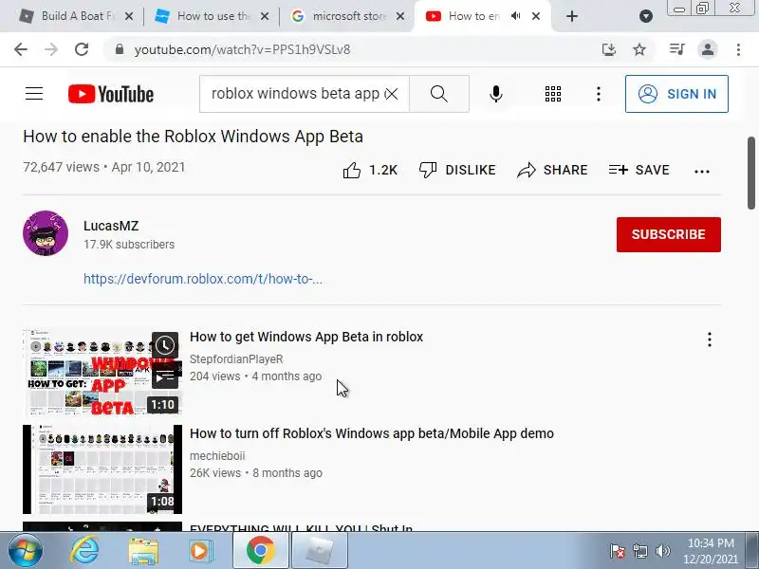Like the video with thumbs up
The image size is (759, 569).
tap(370, 170)
